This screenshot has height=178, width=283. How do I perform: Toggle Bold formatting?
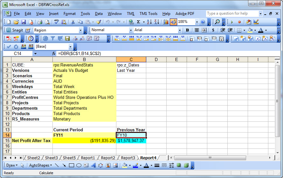tap(187, 30)
